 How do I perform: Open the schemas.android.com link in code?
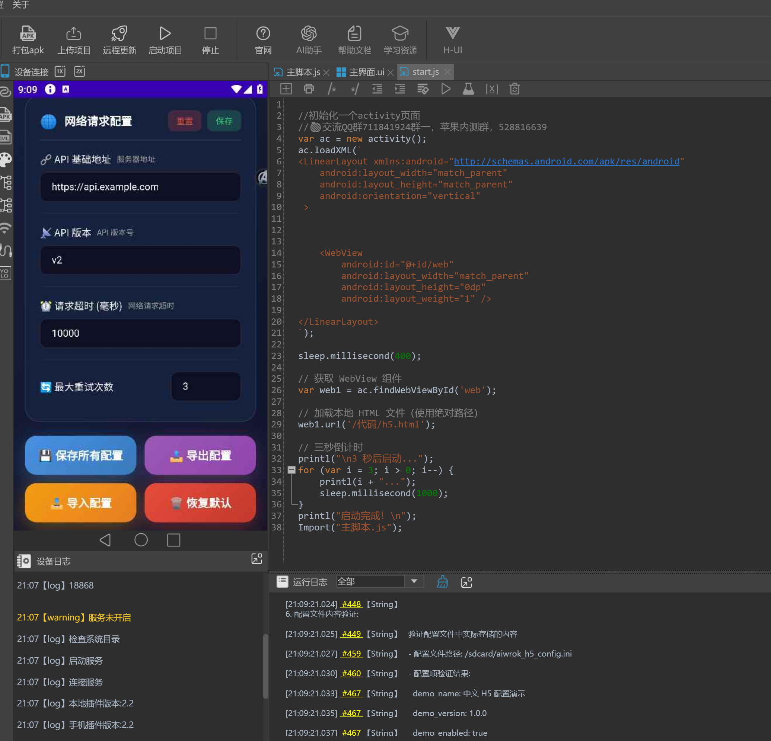[566, 161]
